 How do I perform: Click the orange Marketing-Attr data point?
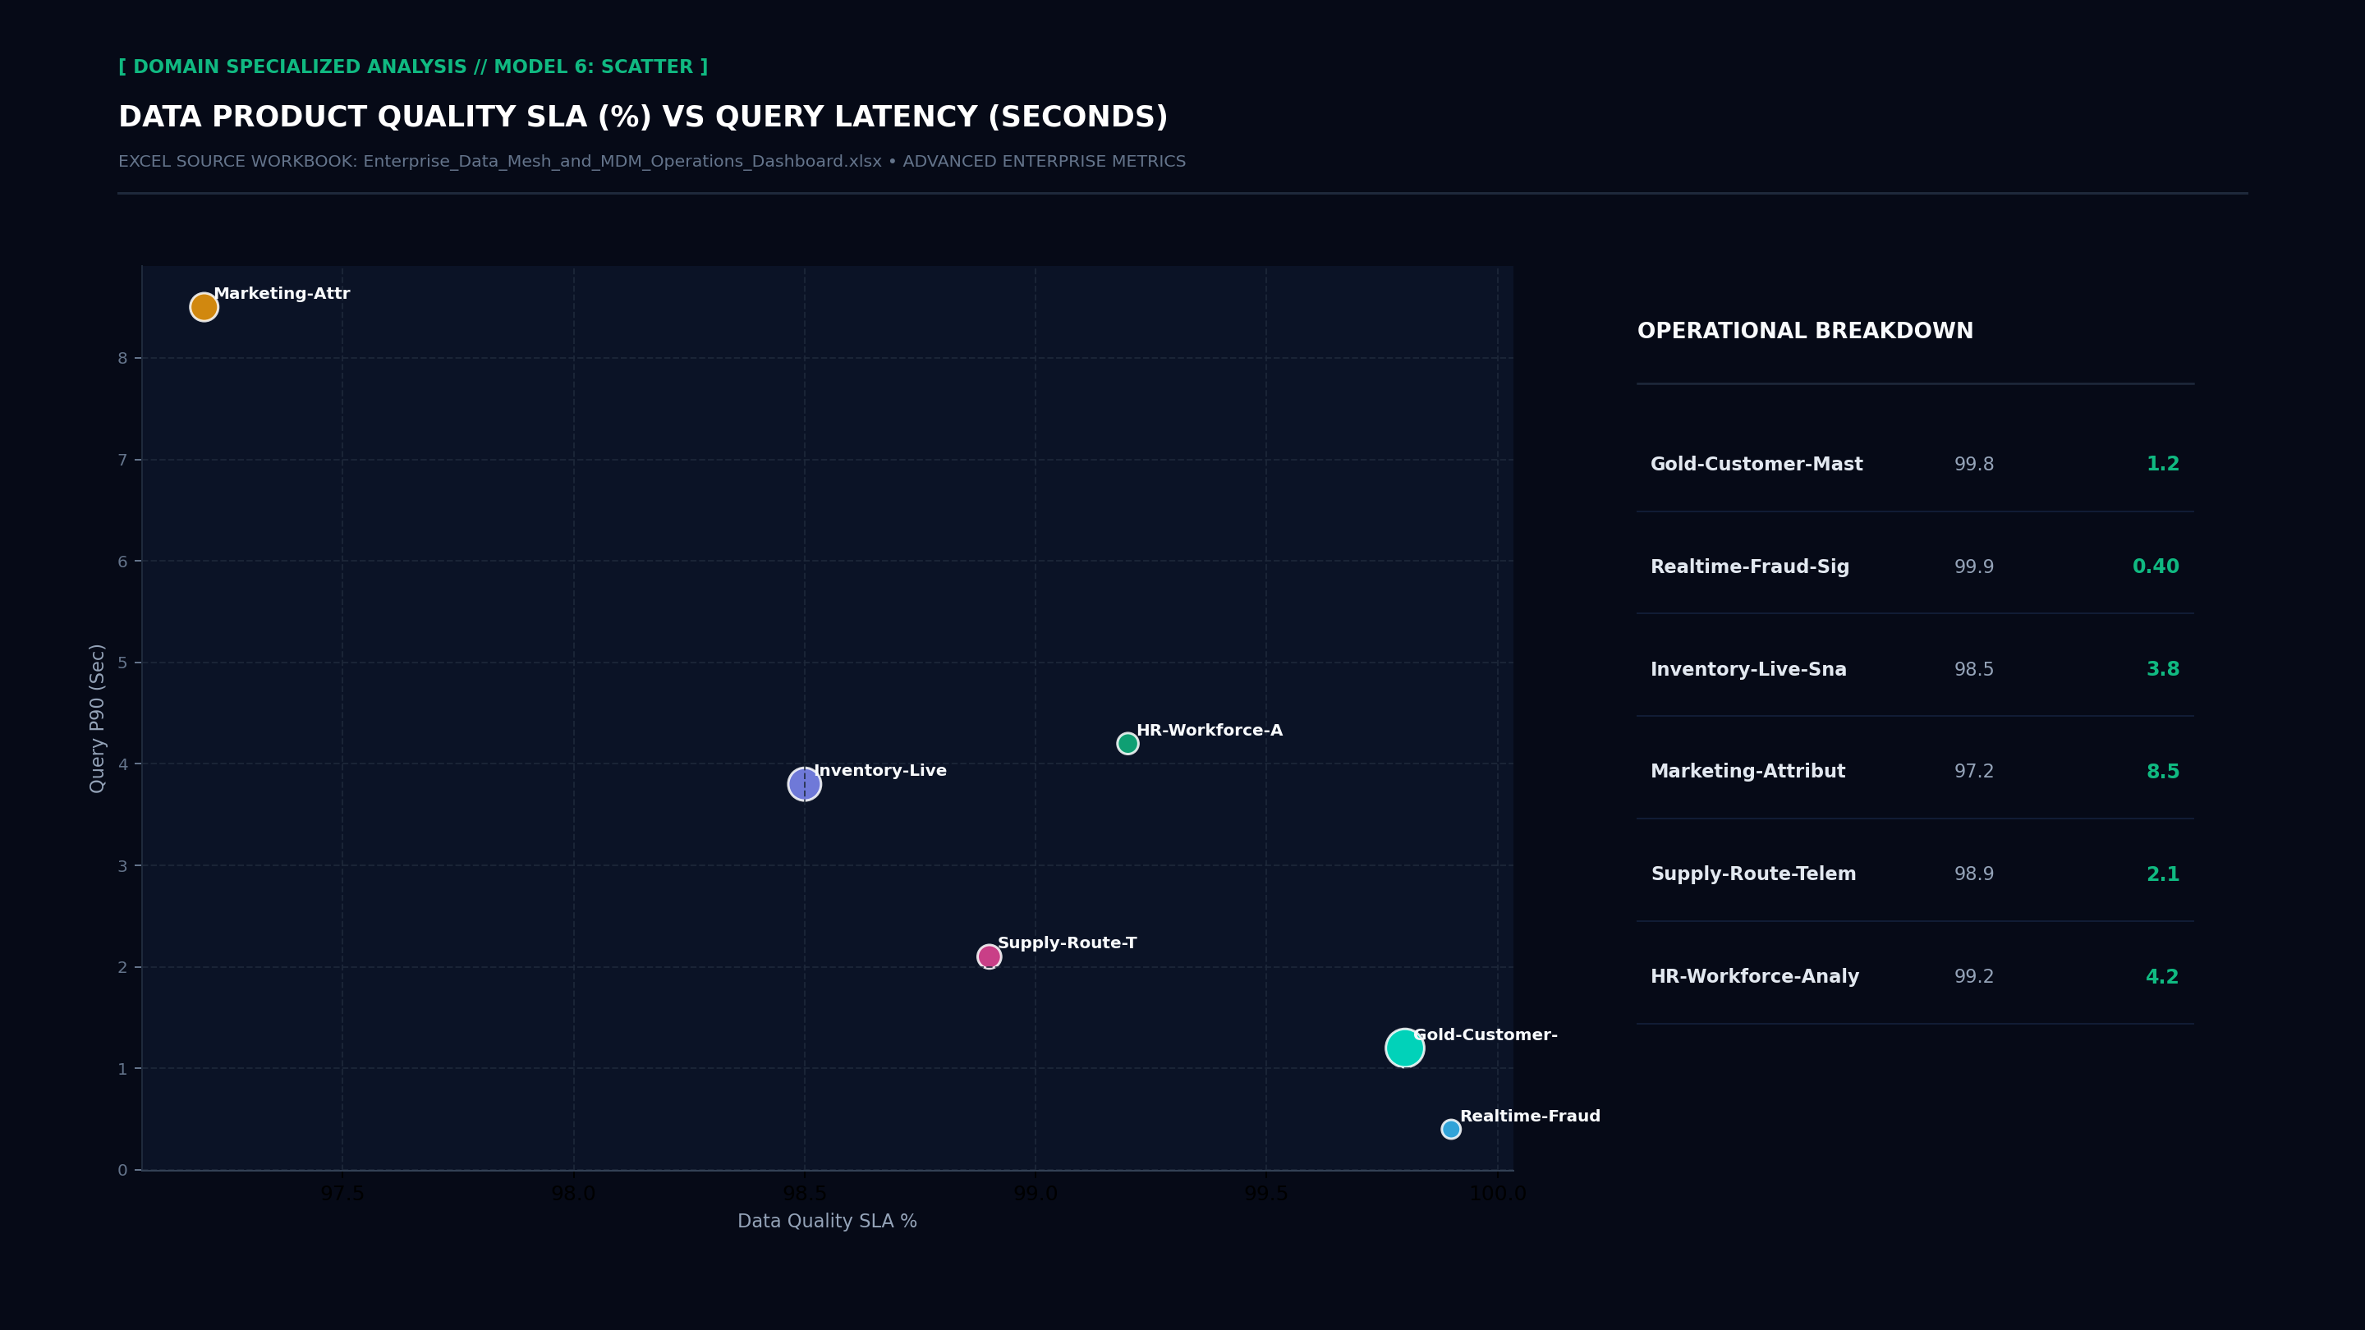(204, 306)
